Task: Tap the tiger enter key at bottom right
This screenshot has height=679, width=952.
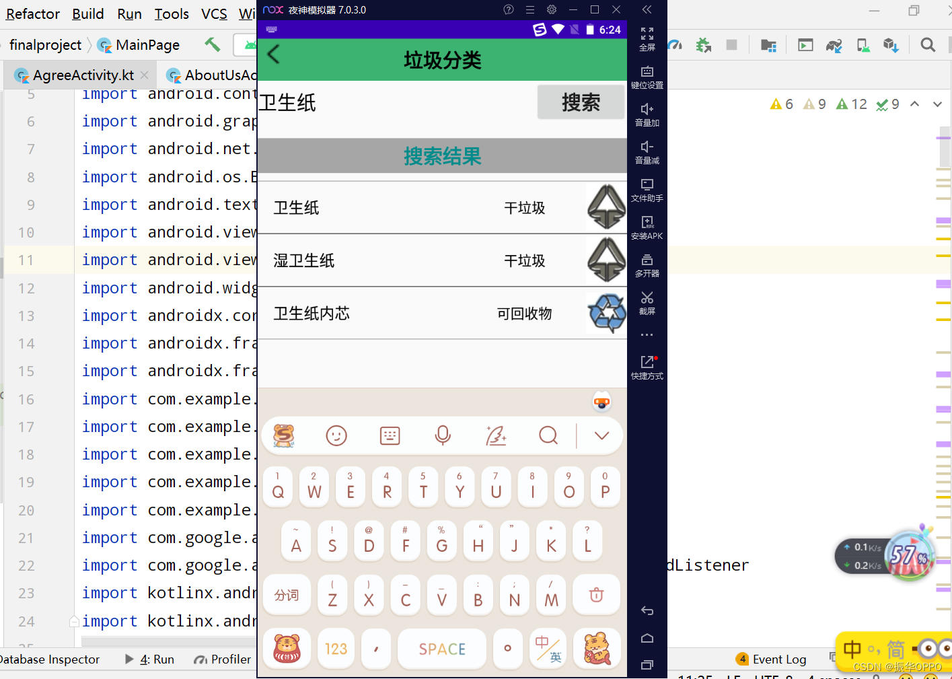Action: [597, 649]
